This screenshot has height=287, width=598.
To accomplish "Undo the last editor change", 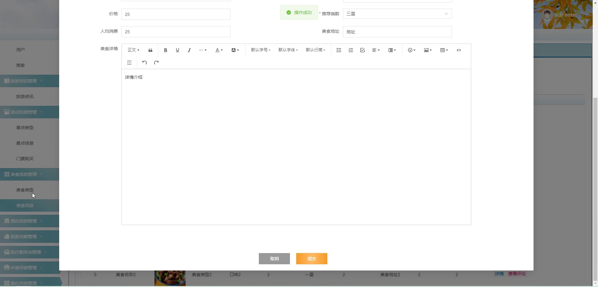I will point(145,63).
